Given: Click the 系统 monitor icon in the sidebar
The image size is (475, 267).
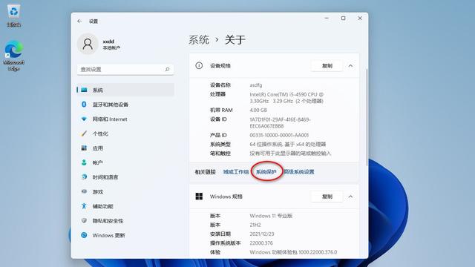Looking at the screenshot, I should click(84, 90).
